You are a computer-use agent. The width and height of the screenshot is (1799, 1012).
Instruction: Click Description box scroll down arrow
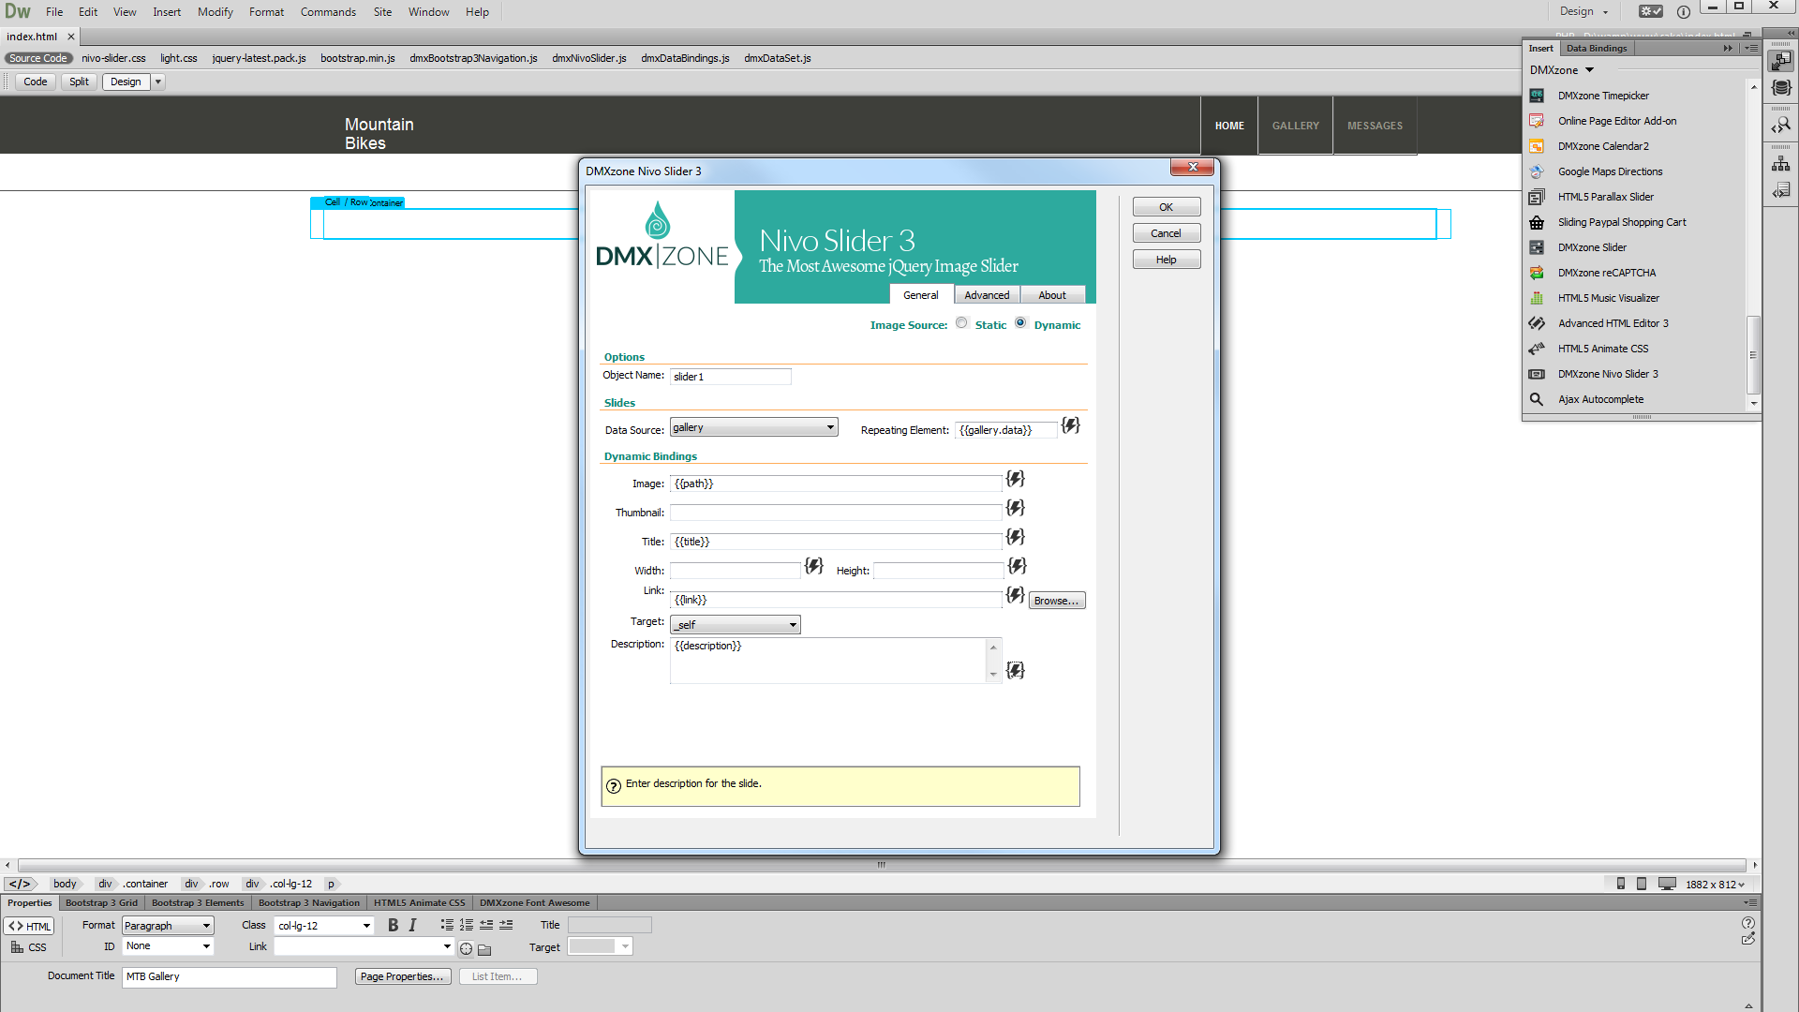click(x=993, y=675)
